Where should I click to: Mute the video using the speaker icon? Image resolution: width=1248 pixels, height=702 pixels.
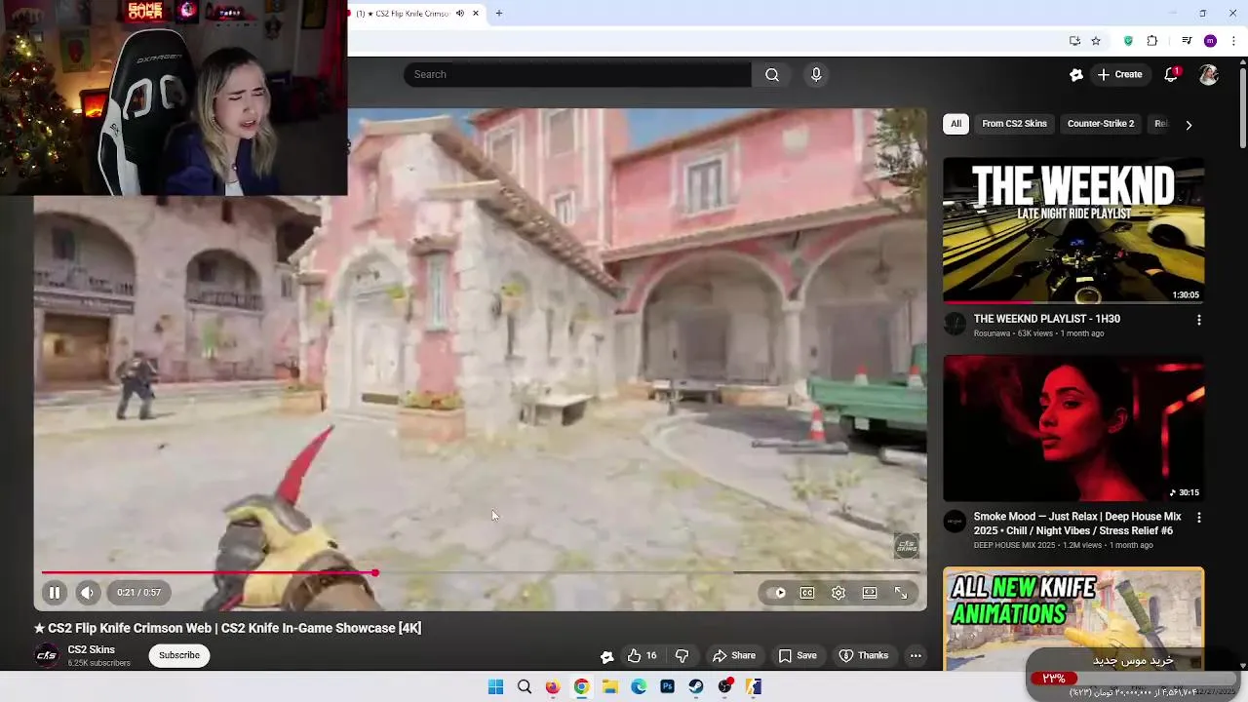pos(88,592)
